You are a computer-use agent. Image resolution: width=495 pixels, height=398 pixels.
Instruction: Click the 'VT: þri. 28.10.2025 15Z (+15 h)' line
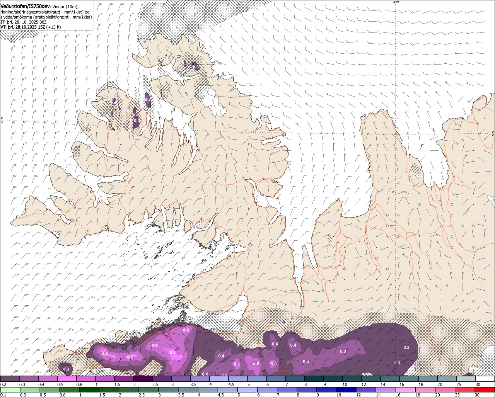31,27
